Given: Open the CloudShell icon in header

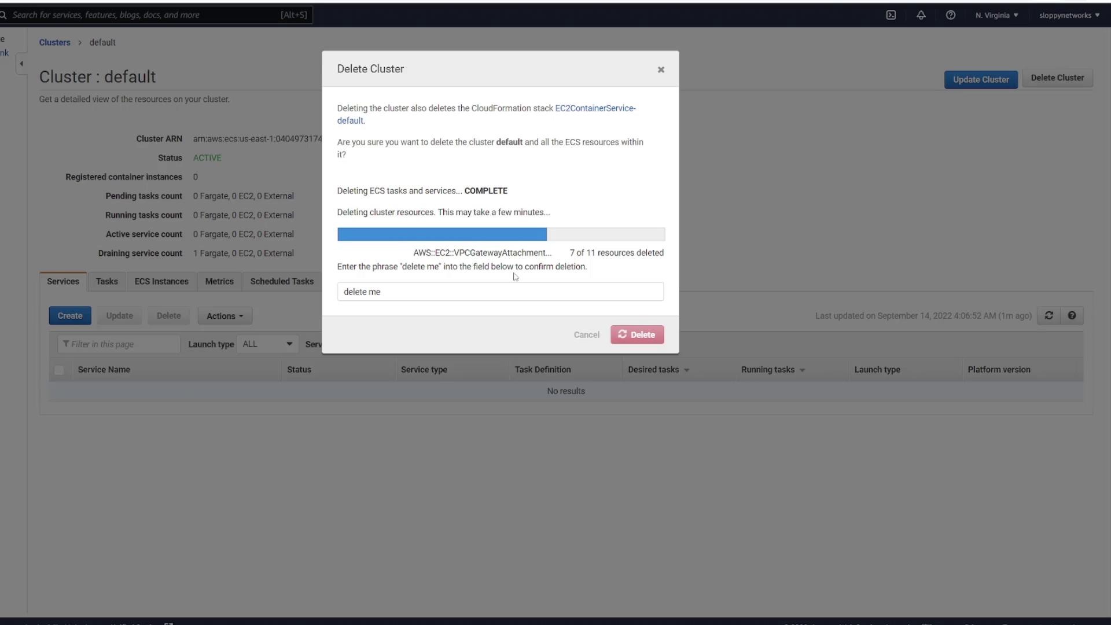Looking at the screenshot, I should click(x=891, y=15).
